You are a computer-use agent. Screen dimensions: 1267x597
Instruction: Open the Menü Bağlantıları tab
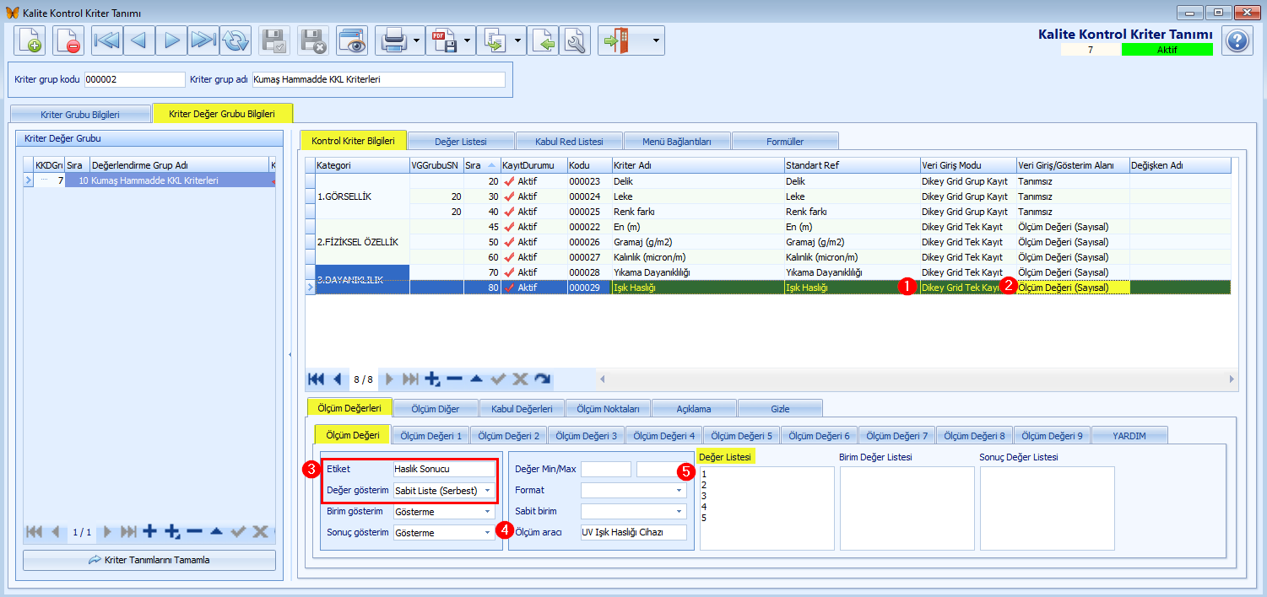pos(677,141)
